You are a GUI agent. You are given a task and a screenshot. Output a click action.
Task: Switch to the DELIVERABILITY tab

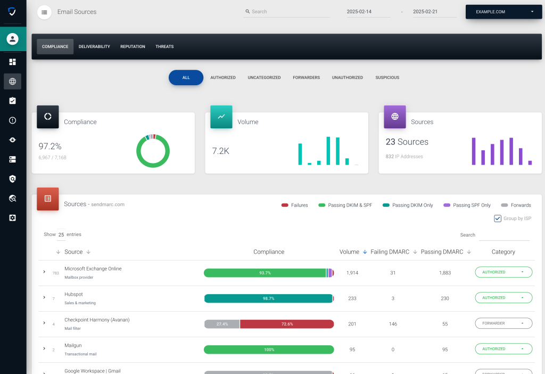tap(94, 46)
